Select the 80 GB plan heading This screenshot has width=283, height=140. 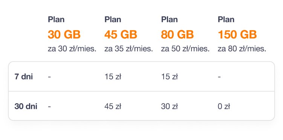(x=177, y=35)
